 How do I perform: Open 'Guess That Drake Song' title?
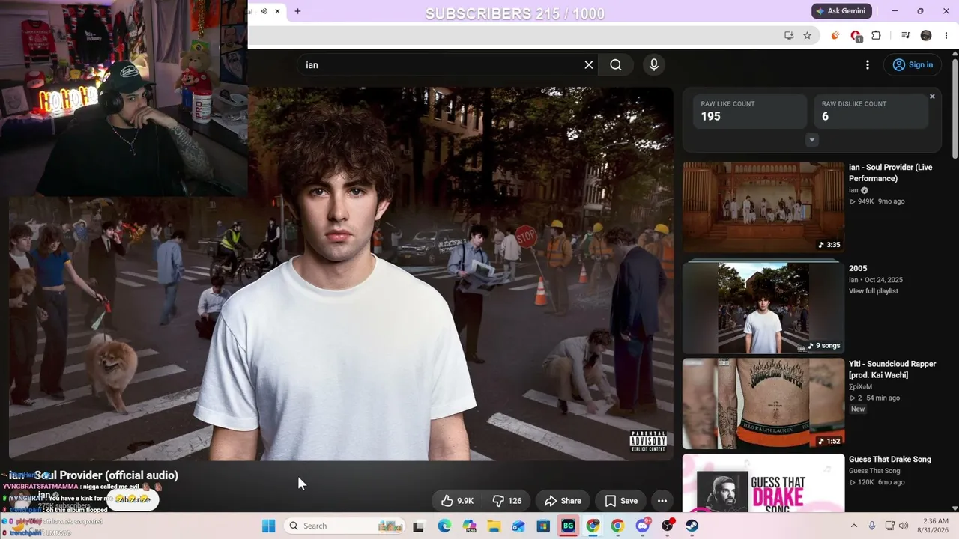coord(890,460)
